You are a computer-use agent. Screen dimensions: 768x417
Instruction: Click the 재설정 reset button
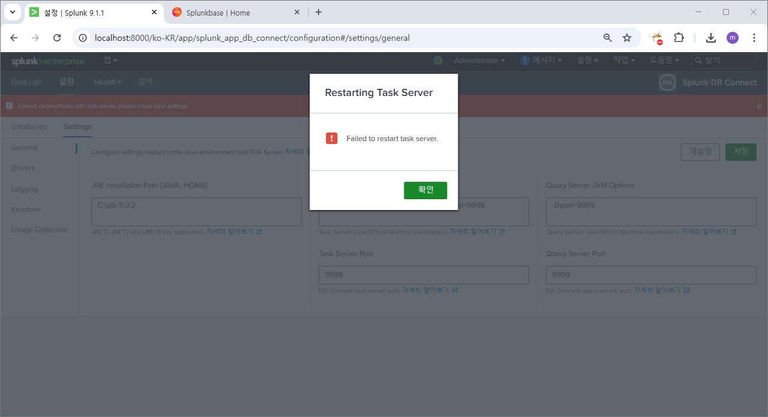point(700,152)
